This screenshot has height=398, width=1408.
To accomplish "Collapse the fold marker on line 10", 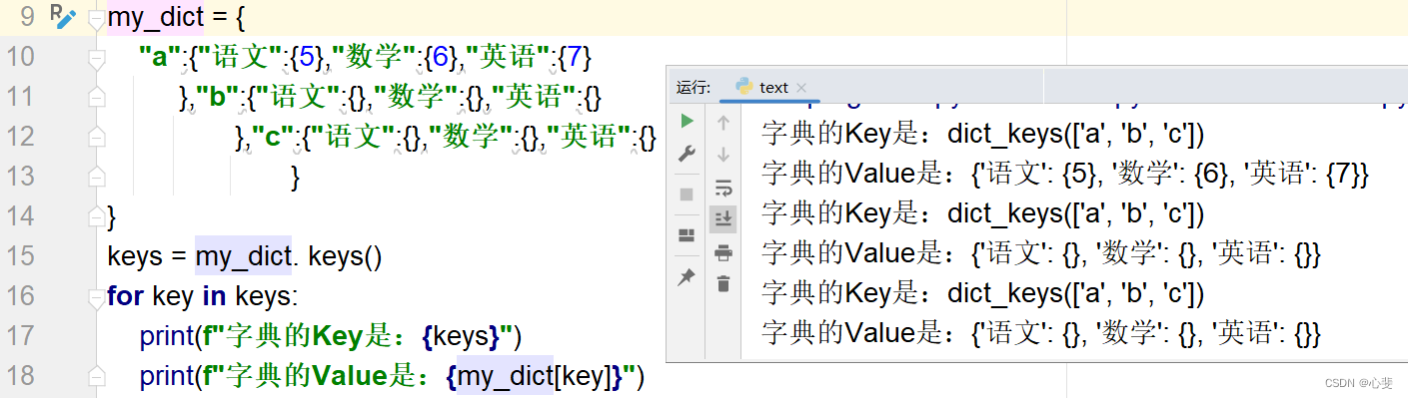I will [x=96, y=59].
